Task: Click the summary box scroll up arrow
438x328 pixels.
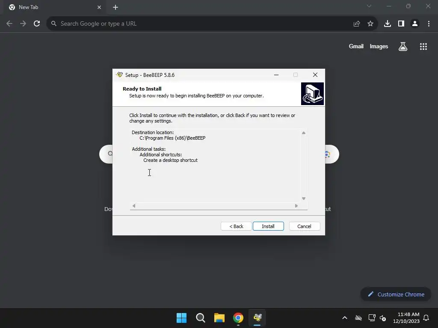Action: [304, 133]
